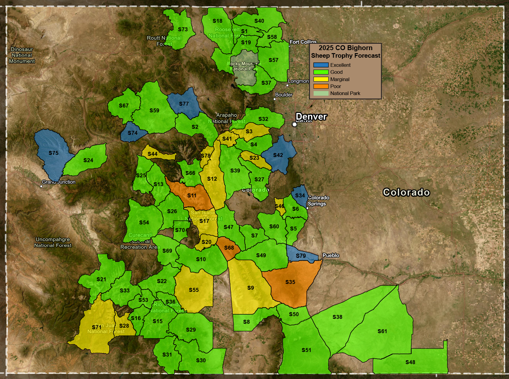The height and width of the screenshot is (379, 509).
Task: Click the Fort Collins city label
Action: point(303,42)
